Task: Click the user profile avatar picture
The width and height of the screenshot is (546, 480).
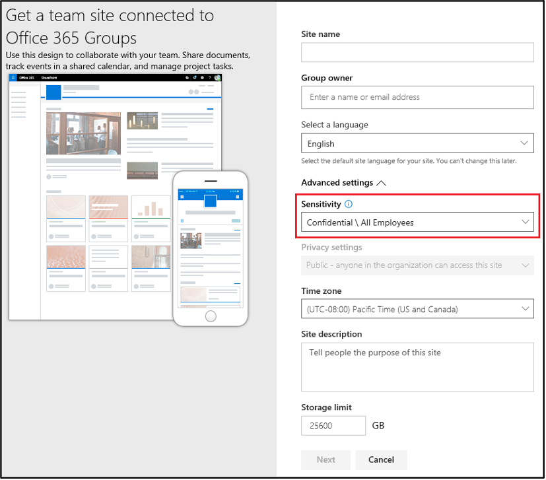Action: click(x=217, y=78)
